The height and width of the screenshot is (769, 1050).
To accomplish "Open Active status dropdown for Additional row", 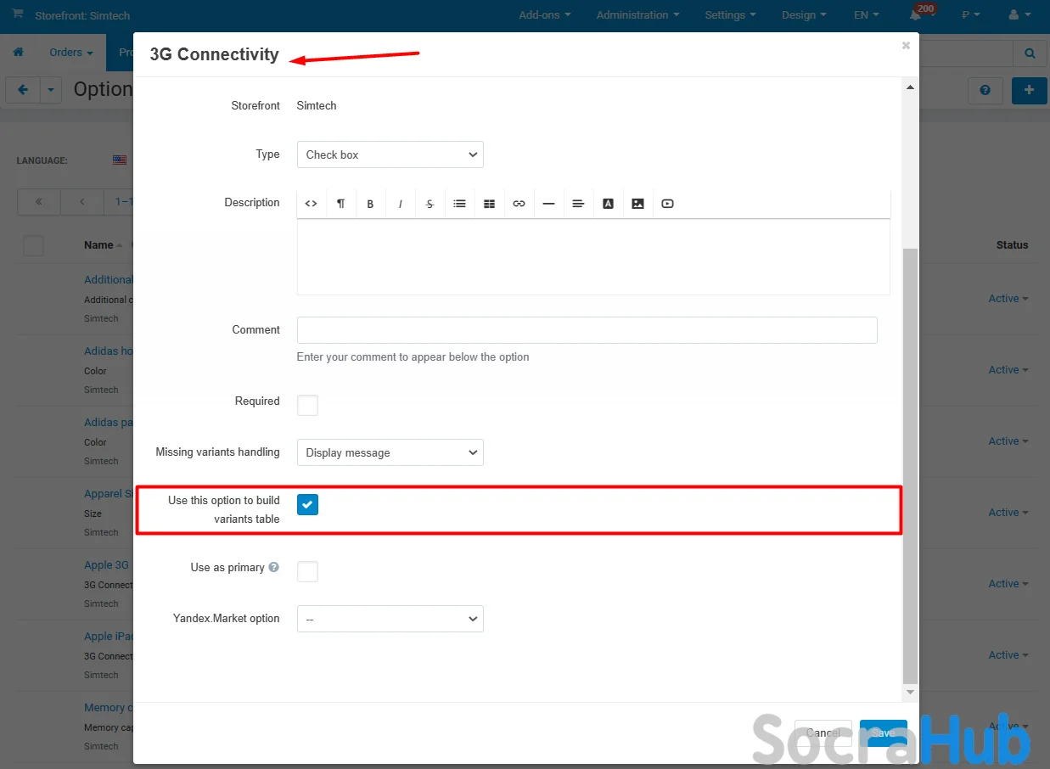I will coord(1008,299).
